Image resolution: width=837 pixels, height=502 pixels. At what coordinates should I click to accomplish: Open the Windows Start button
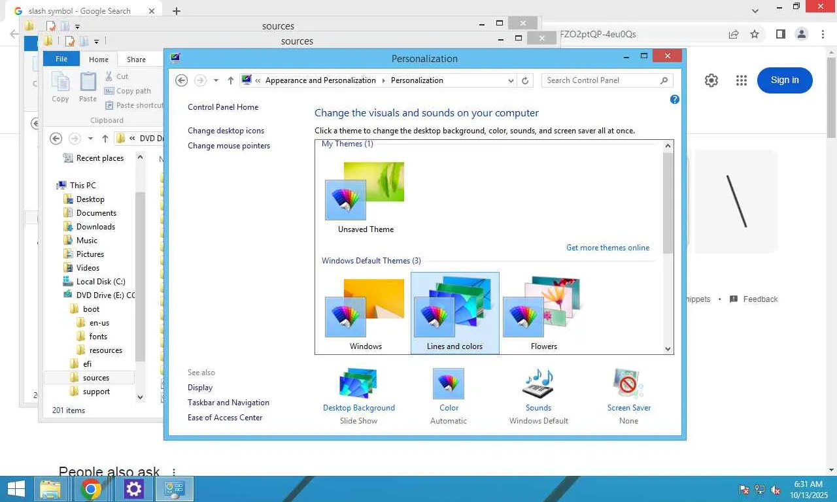pos(16,489)
